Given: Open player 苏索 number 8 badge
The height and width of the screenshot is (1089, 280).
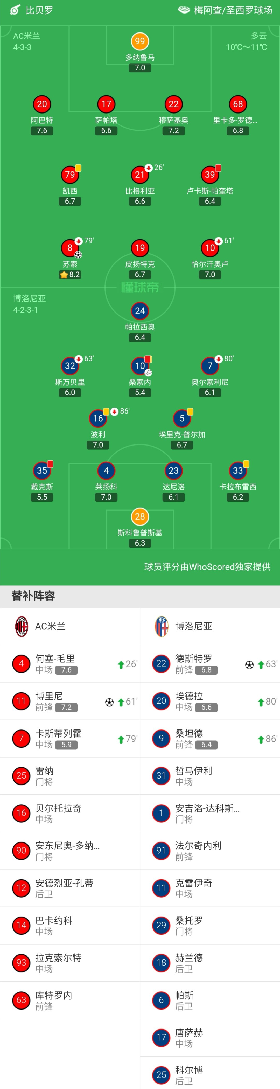Looking at the screenshot, I should pos(70,248).
